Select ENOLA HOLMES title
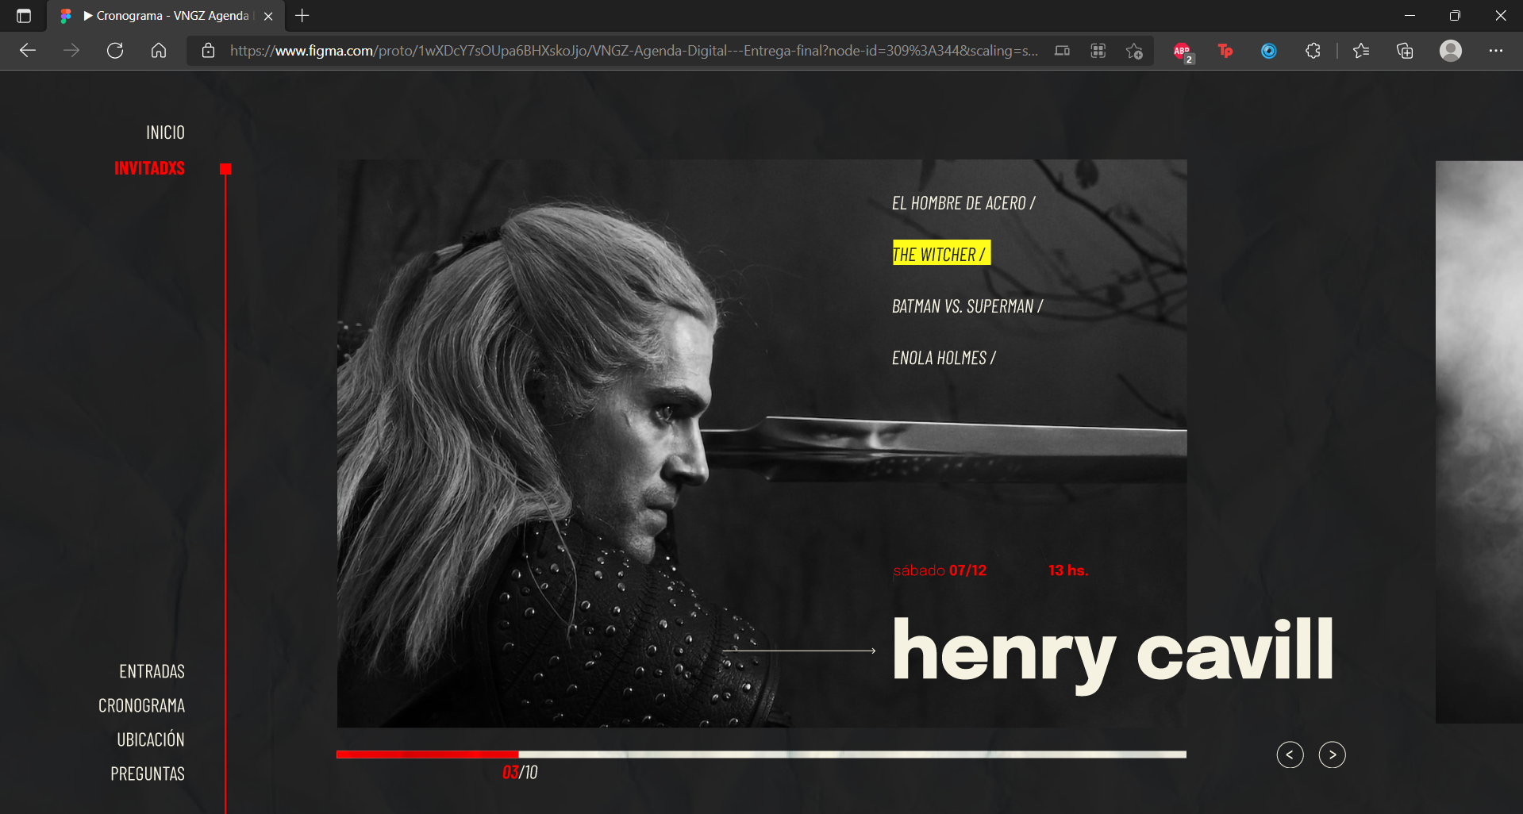The image size is (1523, 814). point(944,358)
